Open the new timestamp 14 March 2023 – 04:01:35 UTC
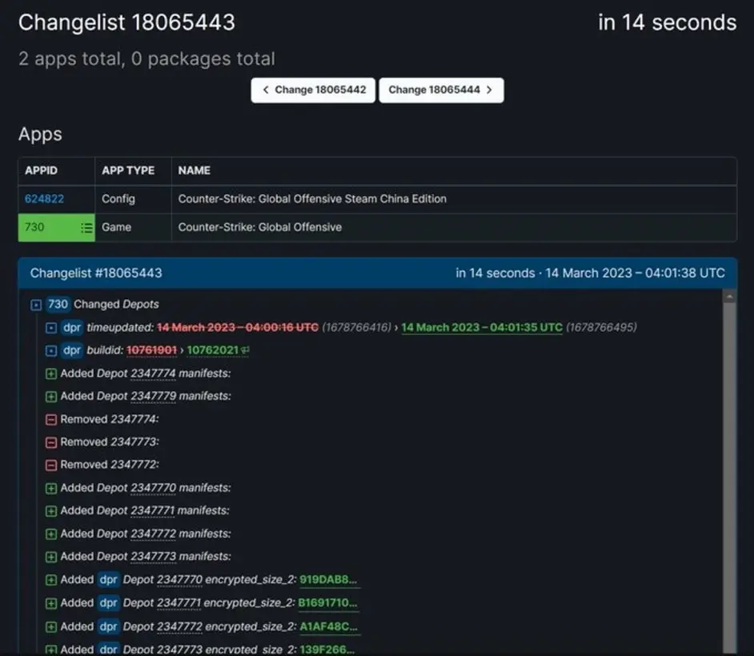The height and width of the screenshot is (656, 754). [481, 328]
